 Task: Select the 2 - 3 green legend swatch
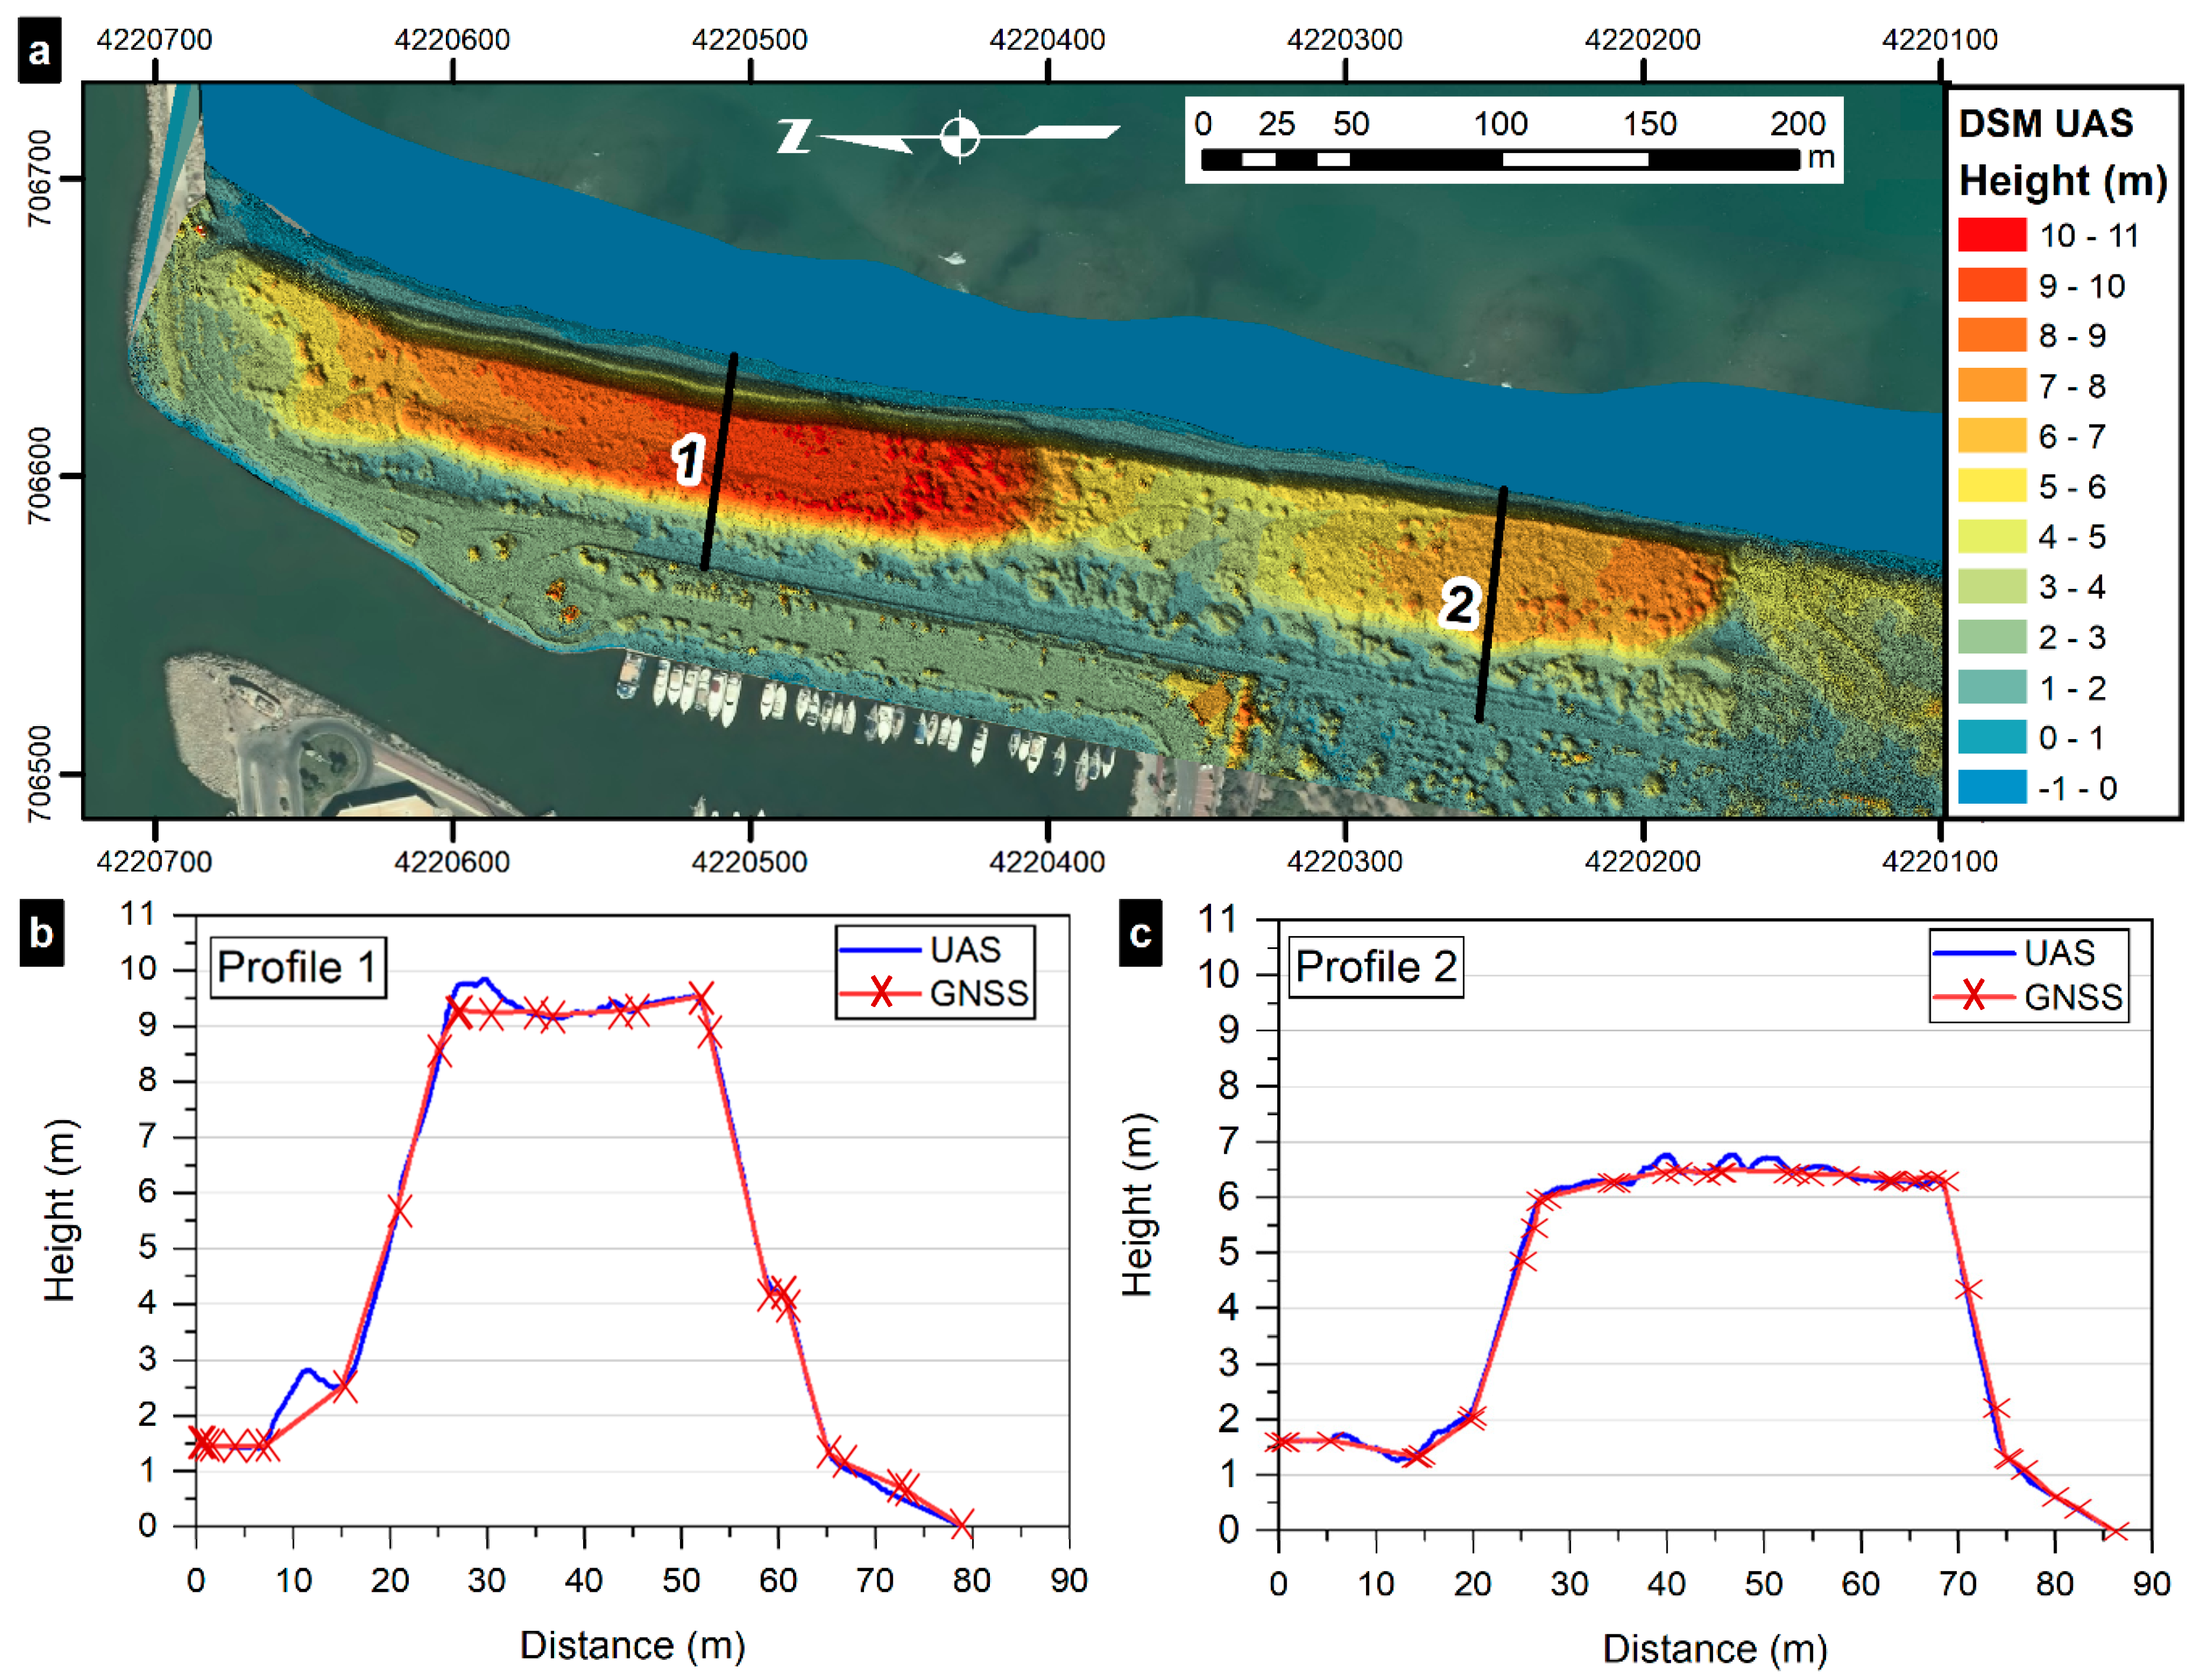[1992, 637]
